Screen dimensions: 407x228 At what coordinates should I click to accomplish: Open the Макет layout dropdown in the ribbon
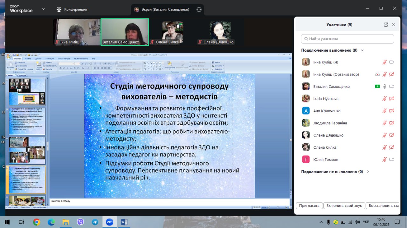tap(47, 62)
